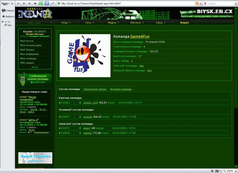Go back one page in browser
238x173 pixels.
tap(24, 3)
